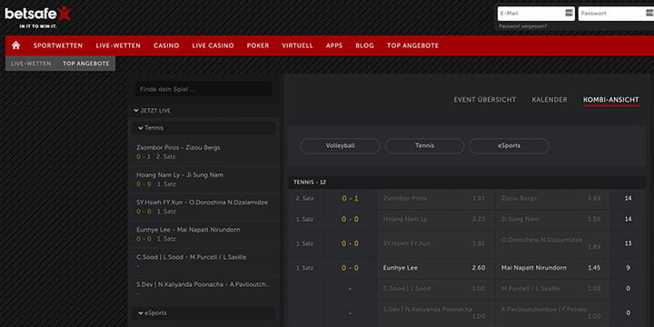
Task: Bet on SY.Hsieh FY.Xun at odds 1.81
Action: [435, 243]
